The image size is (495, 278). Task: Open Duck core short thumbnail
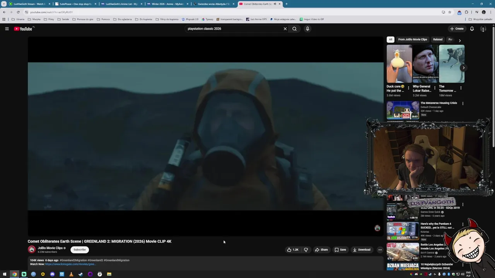pyautogui.click(x=399, y=64)
